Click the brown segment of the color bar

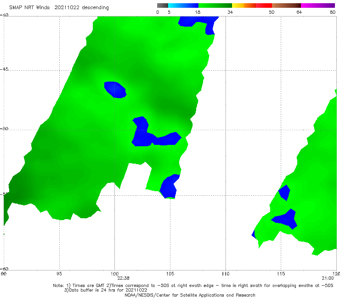click(286, 6)
